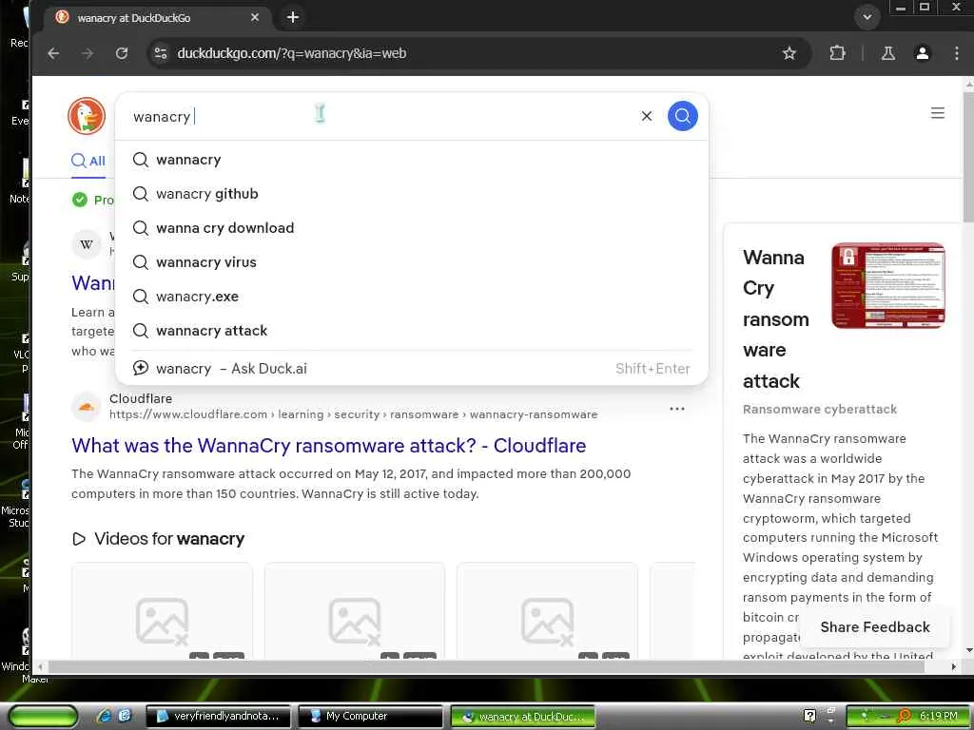This screenshot has width=974, height=730.
Task: Open the browser extensions puzzle icon
Action: pyautogui.click(x=837, y=53)
